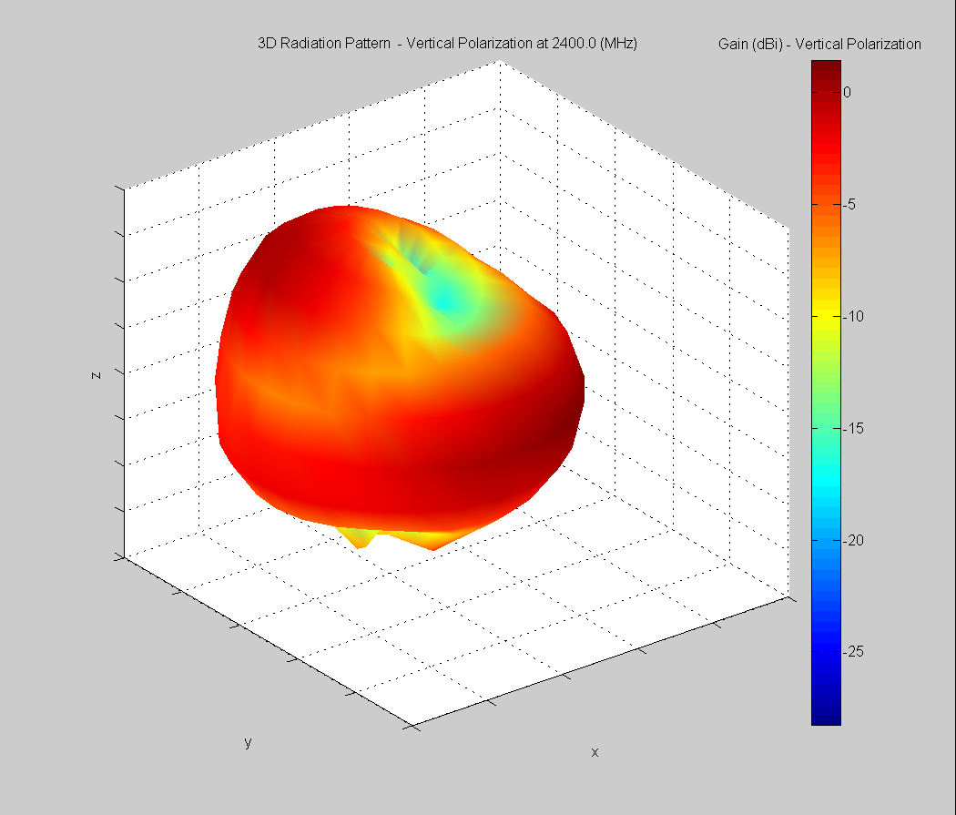Click the yellow protrusion beneath the pattern

click(x=361, y=537)
